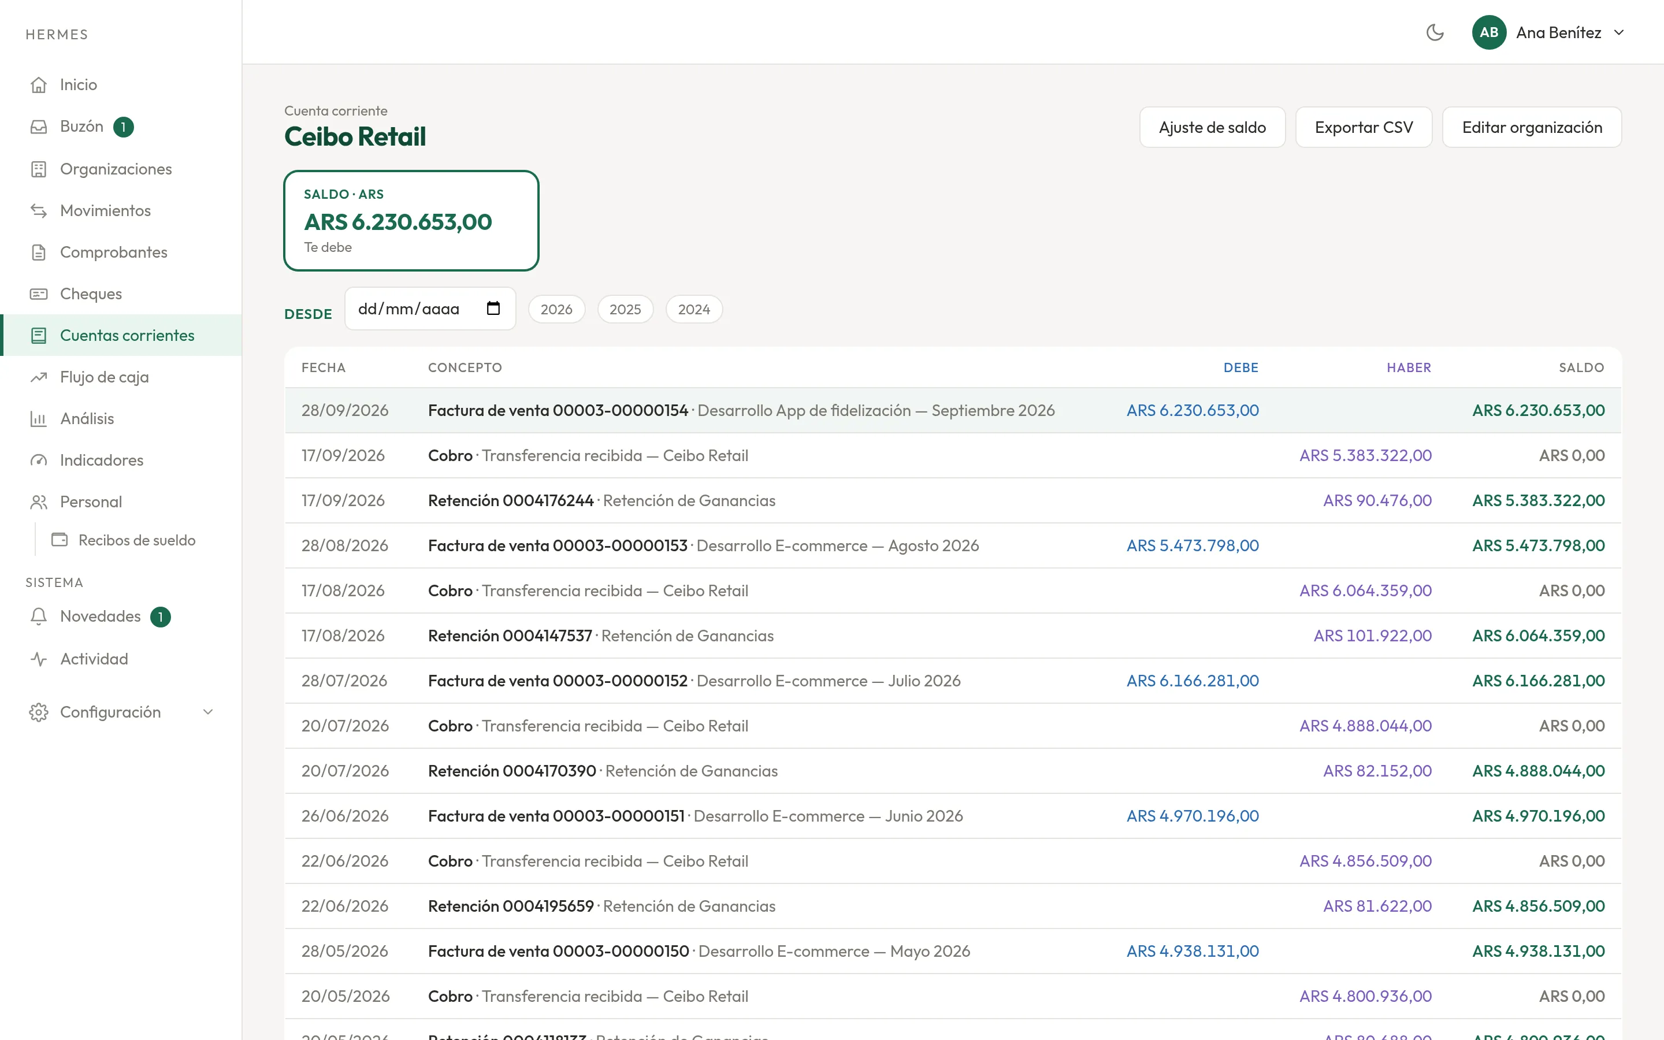Open Personal via its people icon
Viewport: 1664px width, 1040px height.
click(x=39, y=502)
